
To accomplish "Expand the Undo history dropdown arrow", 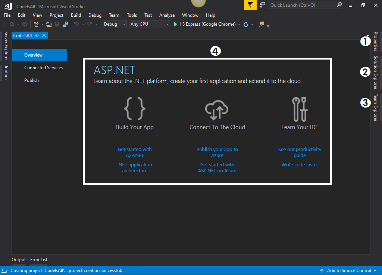I will [x=83, y=24].
